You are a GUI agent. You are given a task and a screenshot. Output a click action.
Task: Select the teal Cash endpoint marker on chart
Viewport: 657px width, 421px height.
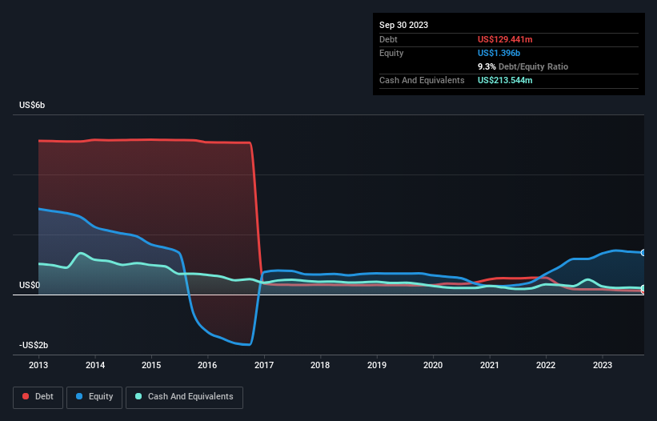coord(643,289)
